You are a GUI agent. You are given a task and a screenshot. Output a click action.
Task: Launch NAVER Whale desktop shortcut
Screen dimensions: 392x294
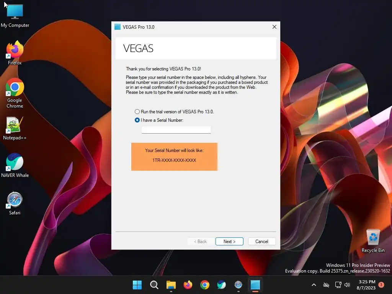(x=15, y=165)
